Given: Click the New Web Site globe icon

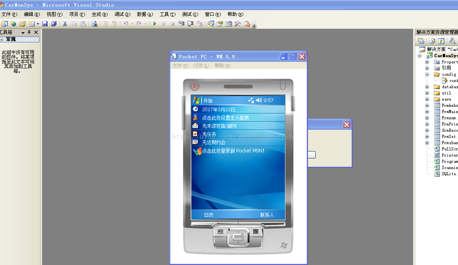Looking at the screenshot, I should click(x=13, y=24).
